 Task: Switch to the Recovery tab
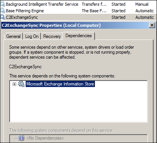click(x=52, y=36)
